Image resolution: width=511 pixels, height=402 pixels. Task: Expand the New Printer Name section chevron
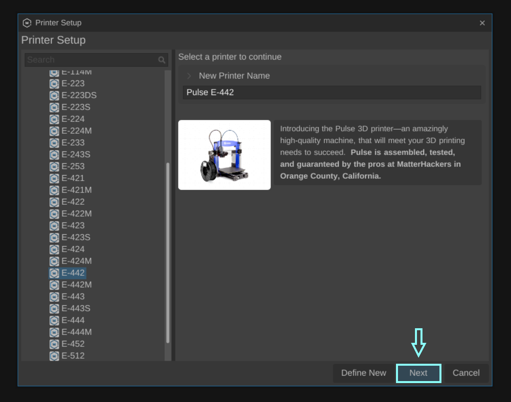(189, 76)
